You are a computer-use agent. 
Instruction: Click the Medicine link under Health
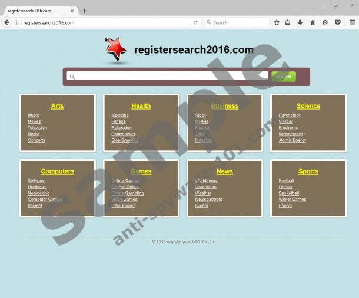[119, 115]
